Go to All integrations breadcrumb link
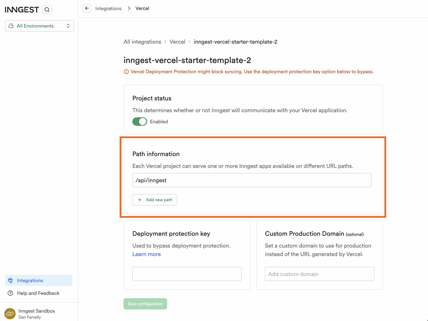Screen dimensions: 428x321 [142, 42]
